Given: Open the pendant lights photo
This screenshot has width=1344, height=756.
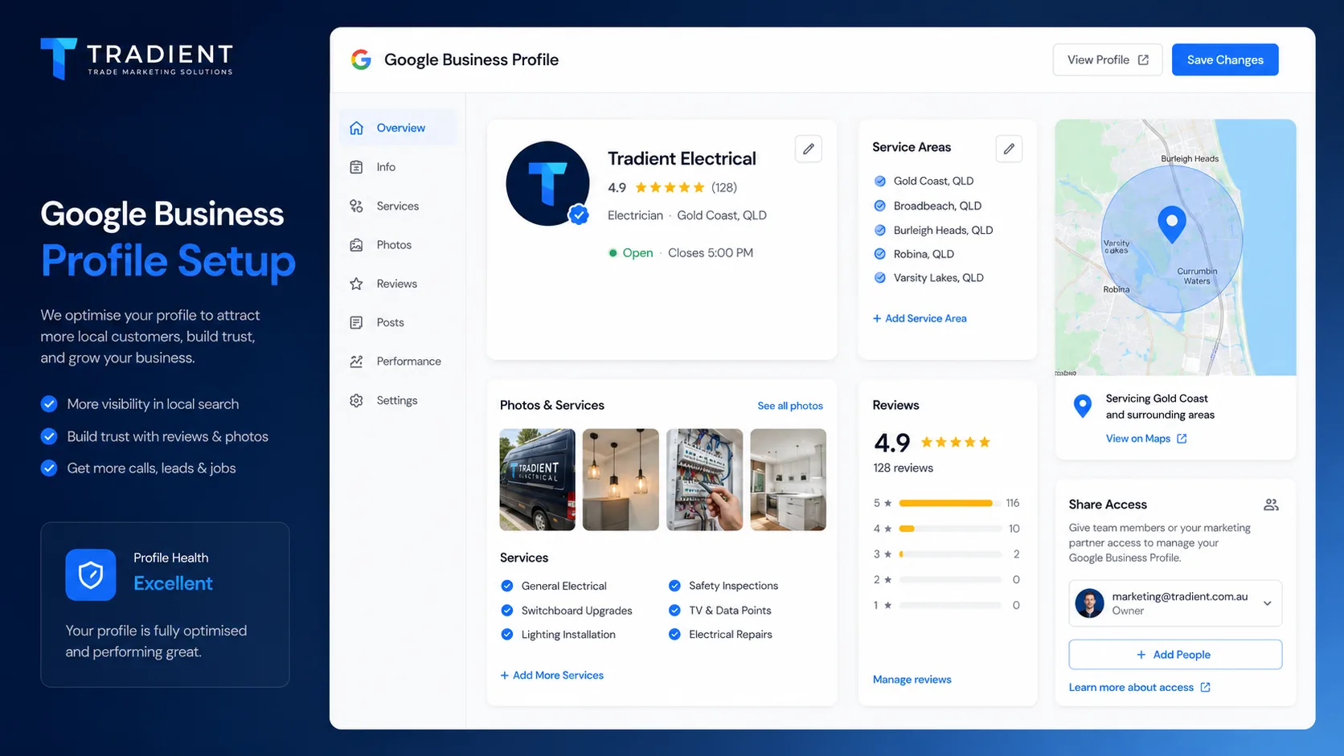Looking at the screenshot, I should [x=621, y=480].
